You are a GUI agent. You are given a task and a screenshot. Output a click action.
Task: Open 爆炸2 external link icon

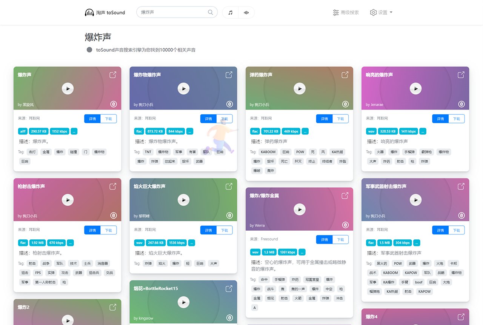coord(113,307)
